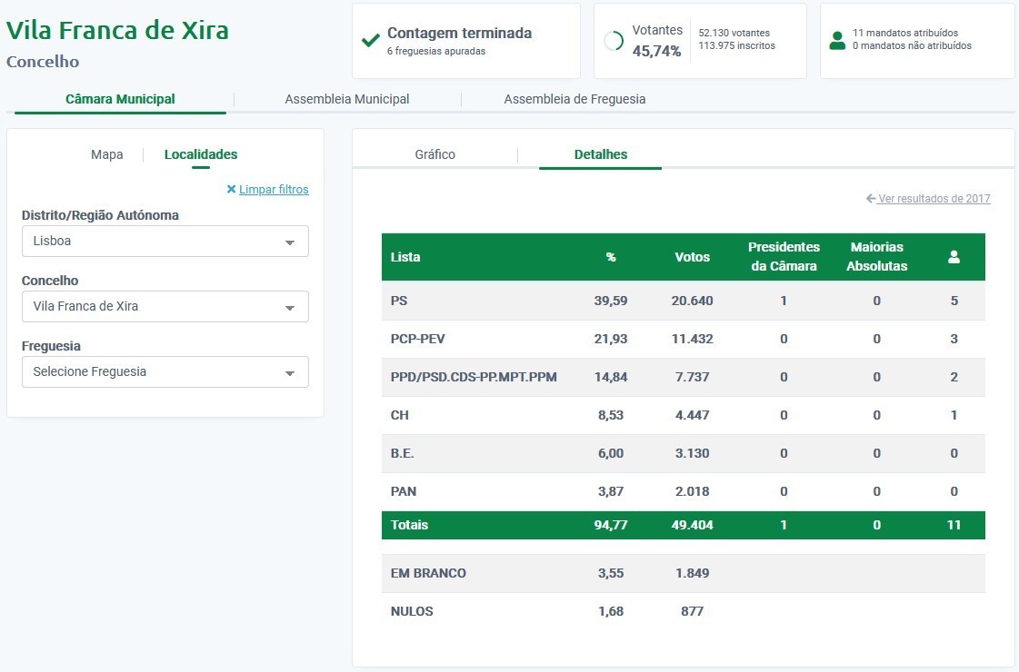
Task: Click the PS row label
Action: (398, 301)
